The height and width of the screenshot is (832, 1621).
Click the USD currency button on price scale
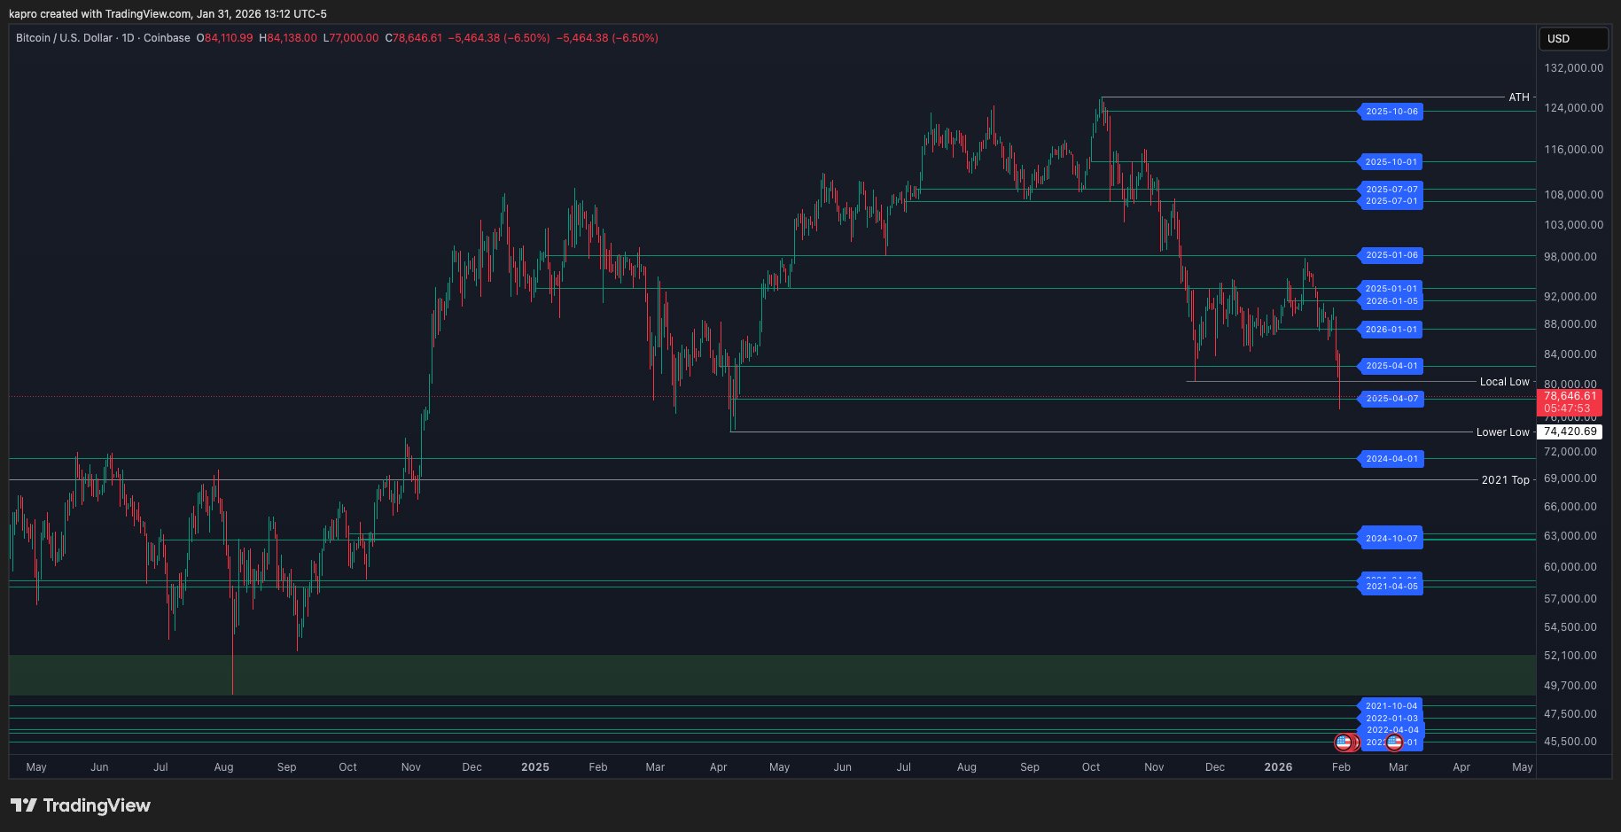[1573, 39]
